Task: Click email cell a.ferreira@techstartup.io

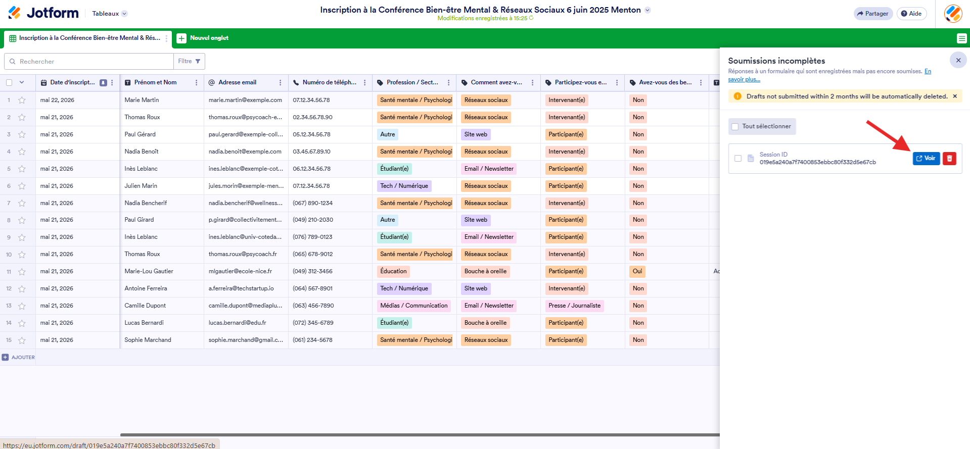Action: [x=246, y=288]
